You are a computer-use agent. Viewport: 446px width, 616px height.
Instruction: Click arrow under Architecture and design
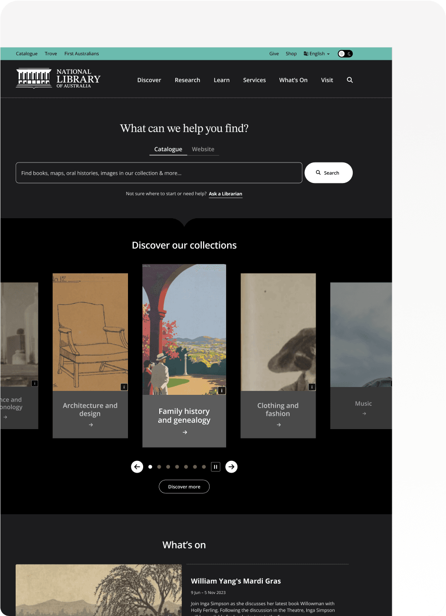tap(91, 425)
